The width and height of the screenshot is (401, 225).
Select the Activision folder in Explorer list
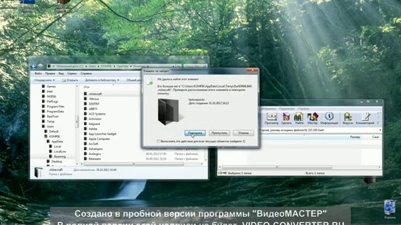click(x=93, y=119)
